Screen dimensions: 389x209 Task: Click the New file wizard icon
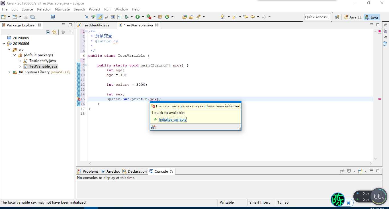4,17
